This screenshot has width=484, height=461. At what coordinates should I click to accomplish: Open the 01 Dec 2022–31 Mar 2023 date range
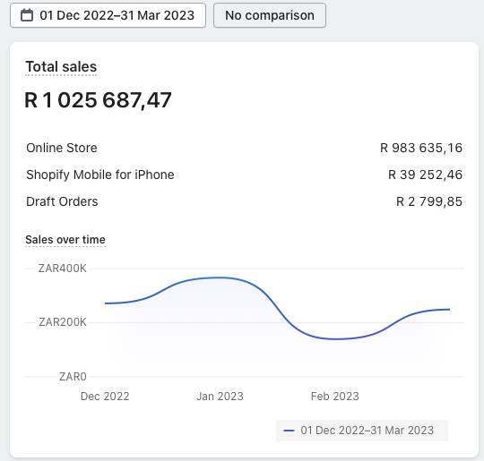pyautogui.click(x=108, y=15)
